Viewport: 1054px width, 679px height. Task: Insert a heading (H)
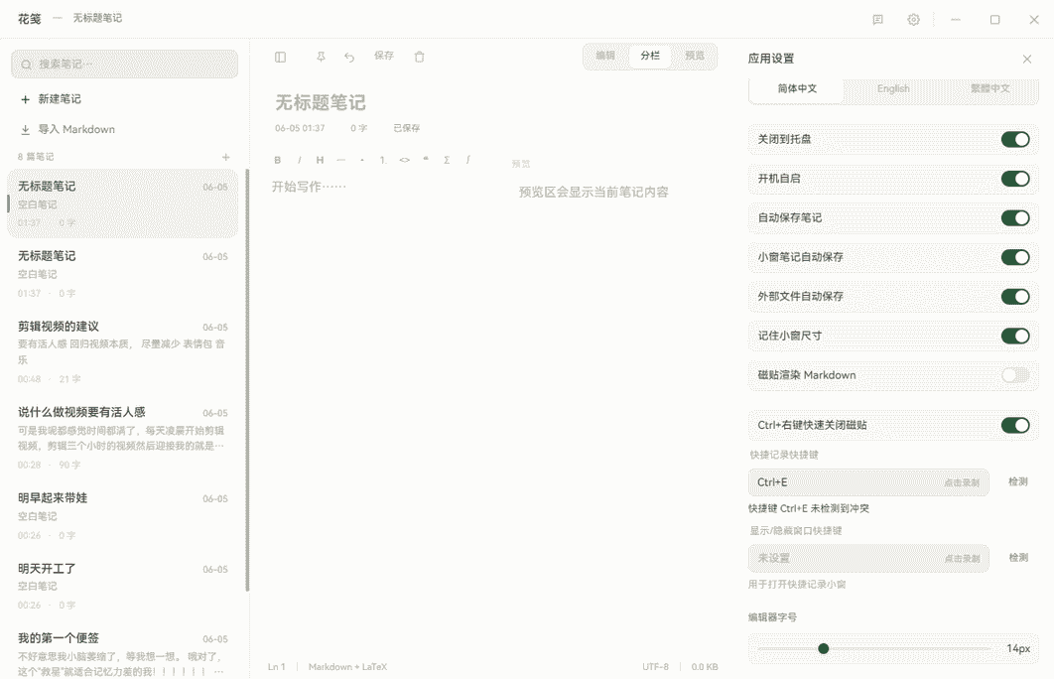320,160
